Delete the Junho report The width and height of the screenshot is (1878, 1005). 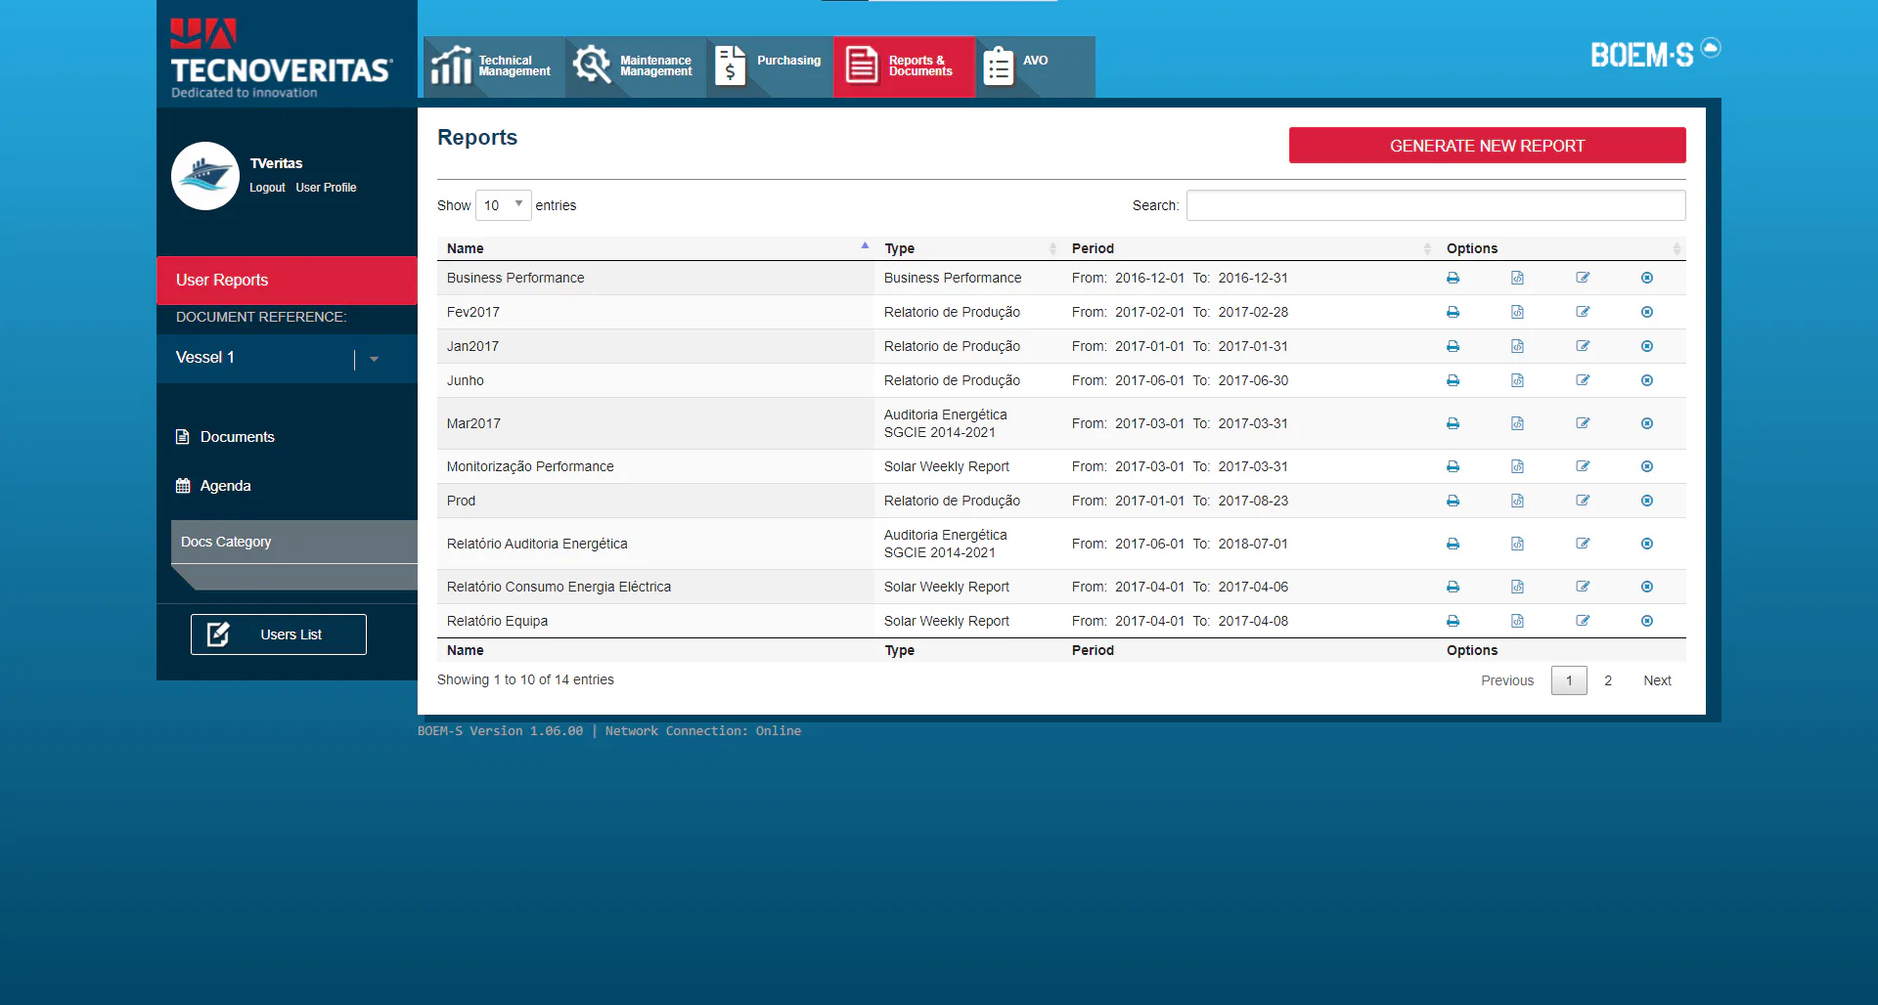click(x=1647, y=380)
